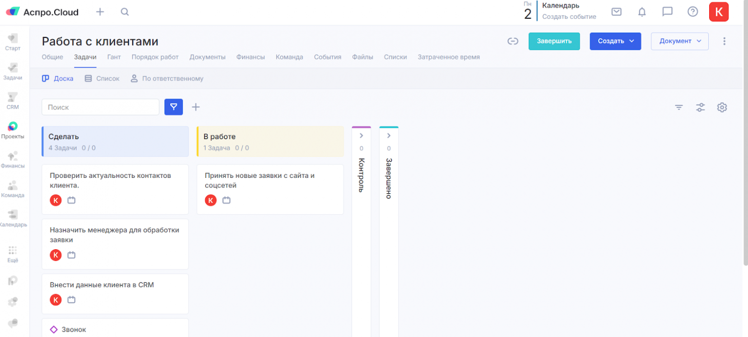Open the Финансы project tab
The image size is (748, 337).
click(250, 57)
